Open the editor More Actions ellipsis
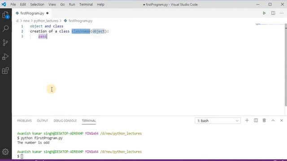Viewport: 287px width, 161px height. tap(282, 13)
